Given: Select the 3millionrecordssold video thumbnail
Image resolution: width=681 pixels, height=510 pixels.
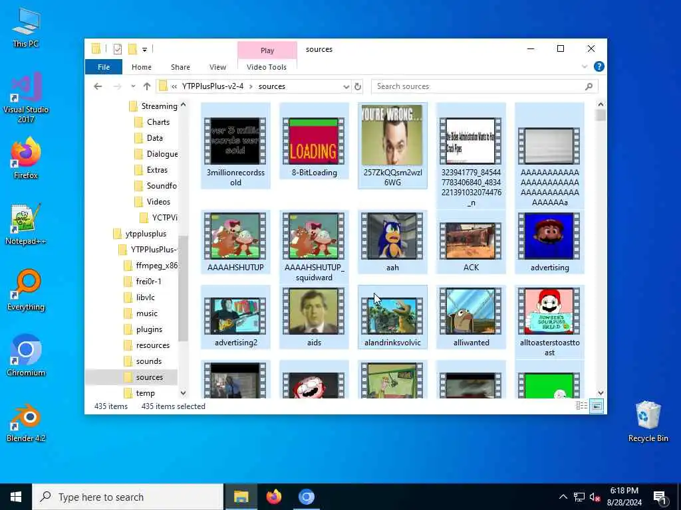Looking at the screenshot, I should click(235, 145).
